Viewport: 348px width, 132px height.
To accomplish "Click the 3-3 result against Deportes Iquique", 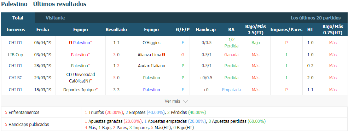I will (116, 90).
